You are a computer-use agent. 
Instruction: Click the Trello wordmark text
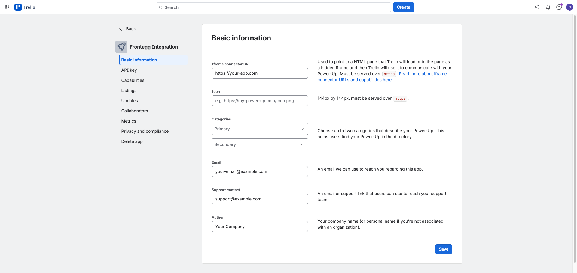click(29, 7)
